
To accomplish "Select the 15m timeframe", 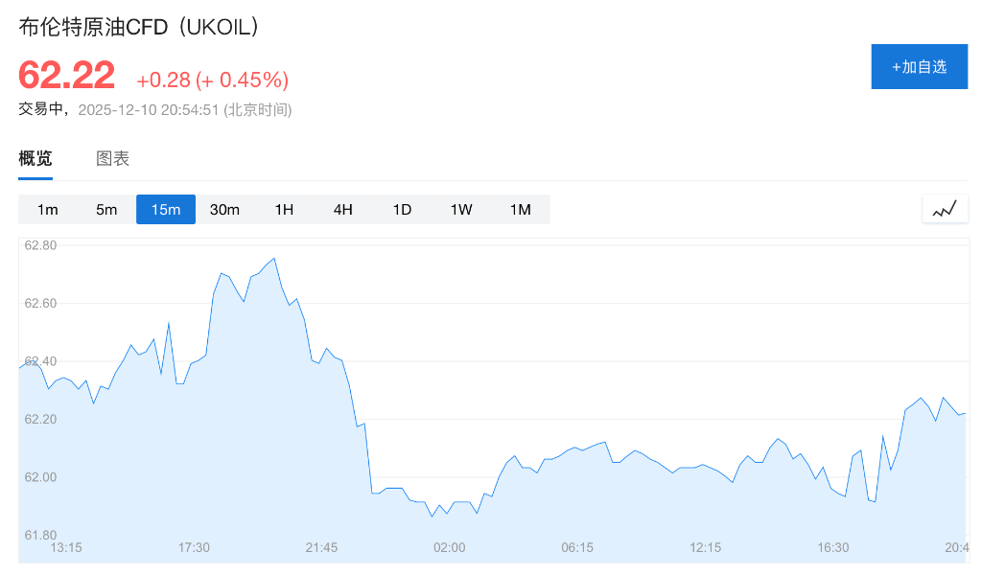I will (x=166, y=210).
